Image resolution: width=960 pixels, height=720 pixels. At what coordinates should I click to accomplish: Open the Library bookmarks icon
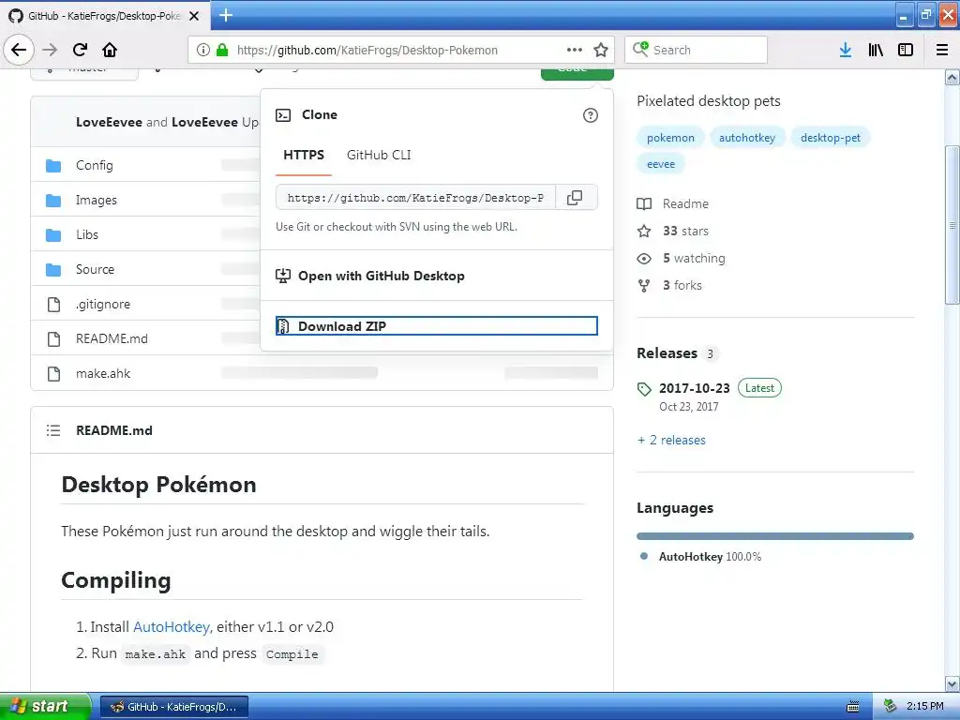click(x=876, y=50)
